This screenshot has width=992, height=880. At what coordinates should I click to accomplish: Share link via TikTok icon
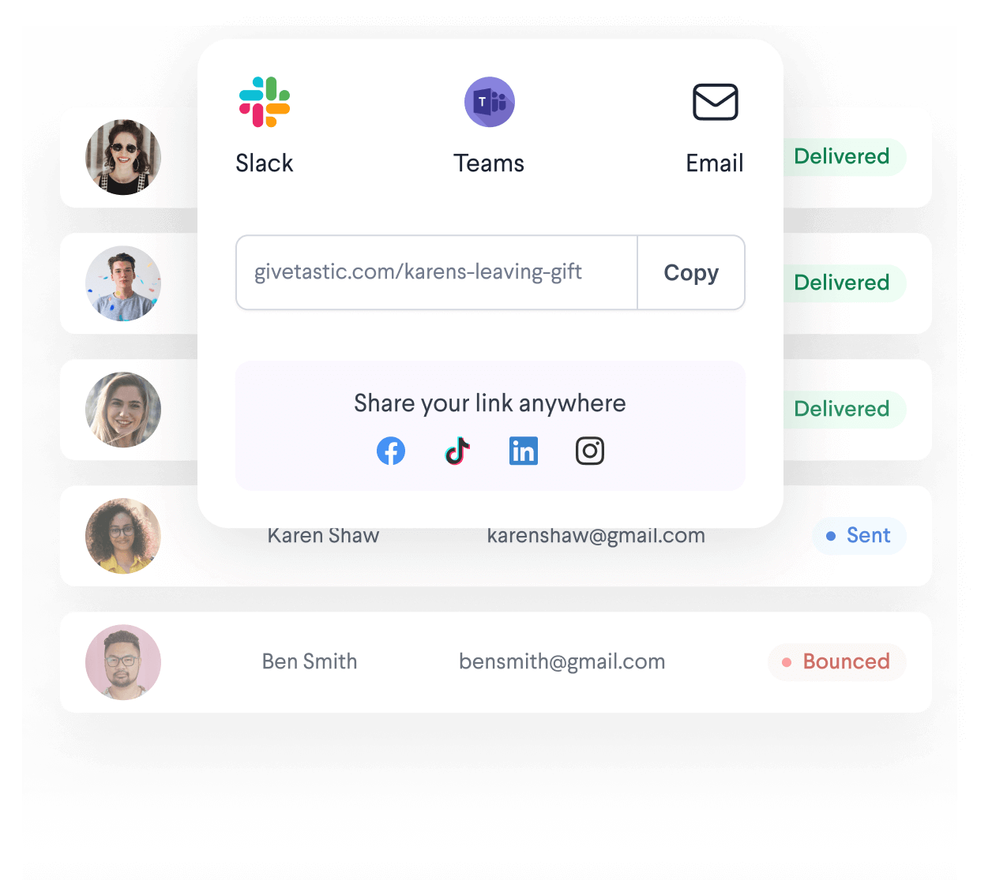coord(457,451)
